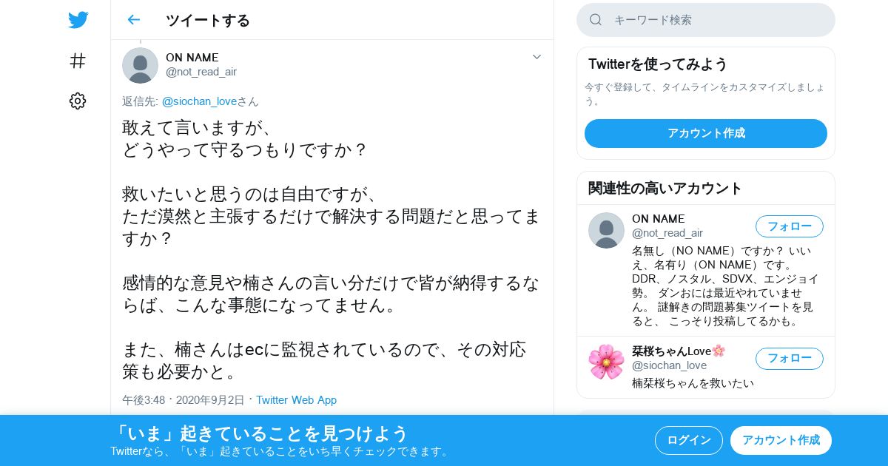Screen dimensions: 888x466
Task: Click the cherry blossom avatar of siochan_love
Action: (606, 362)
